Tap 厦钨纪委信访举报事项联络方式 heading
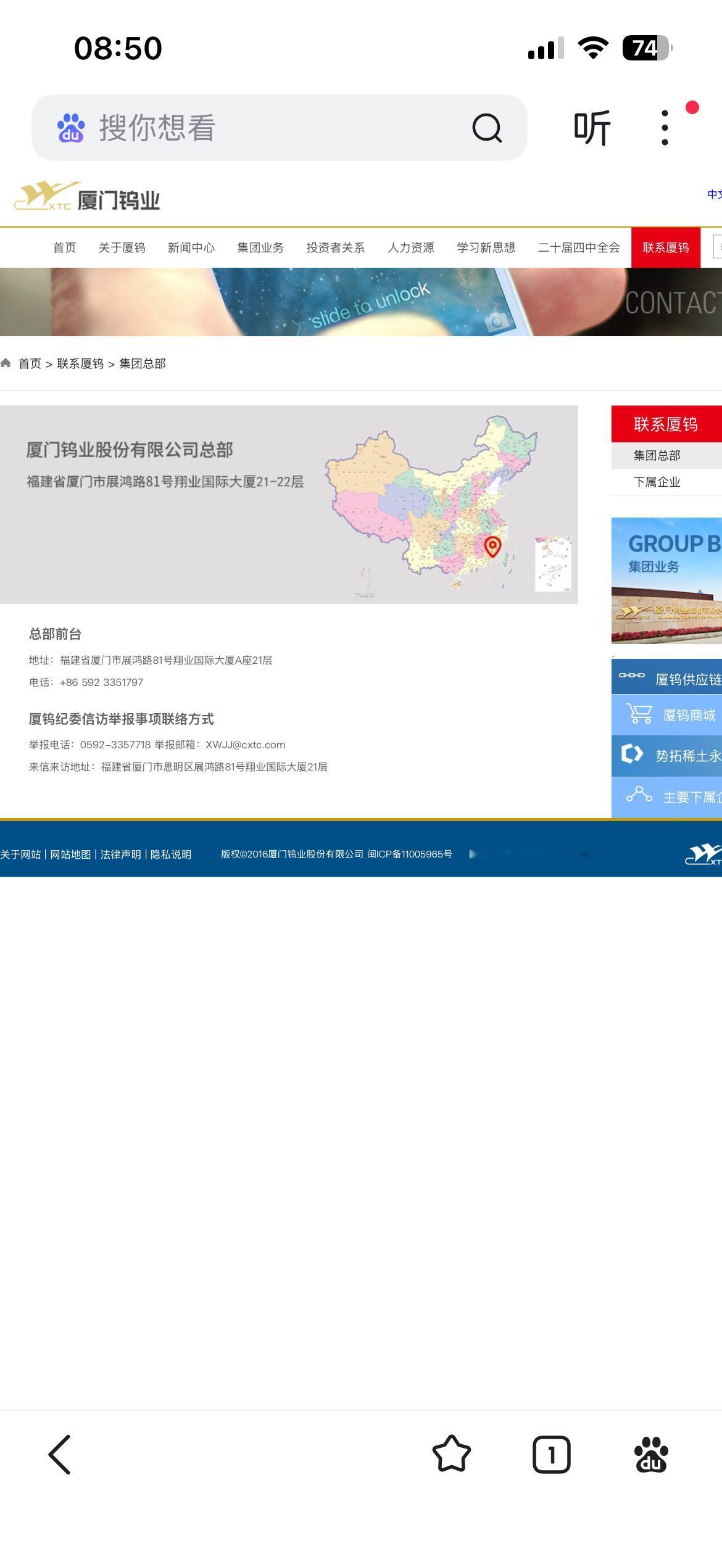Viewport: 722px width, 1562px height. pyautogui.click(x=122, y=719)
